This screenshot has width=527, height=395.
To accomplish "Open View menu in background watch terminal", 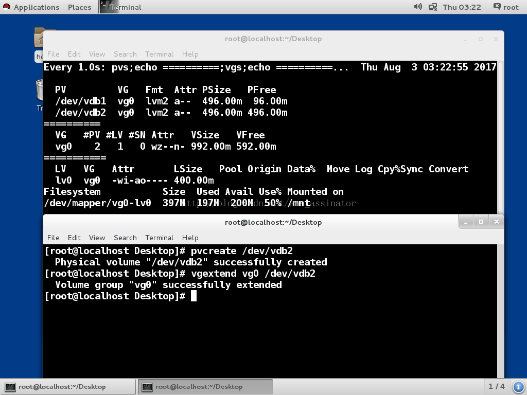I will tap(97, 54).
